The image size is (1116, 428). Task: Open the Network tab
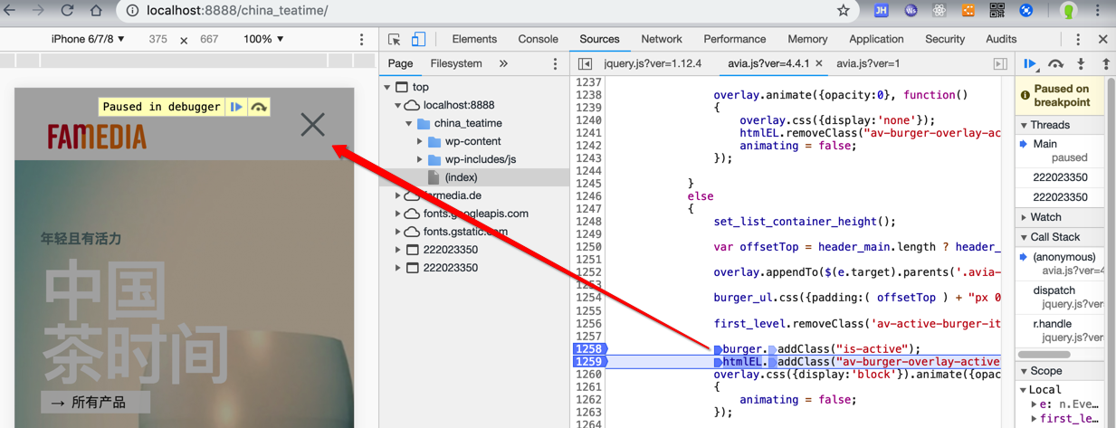(x=662, y=40)
